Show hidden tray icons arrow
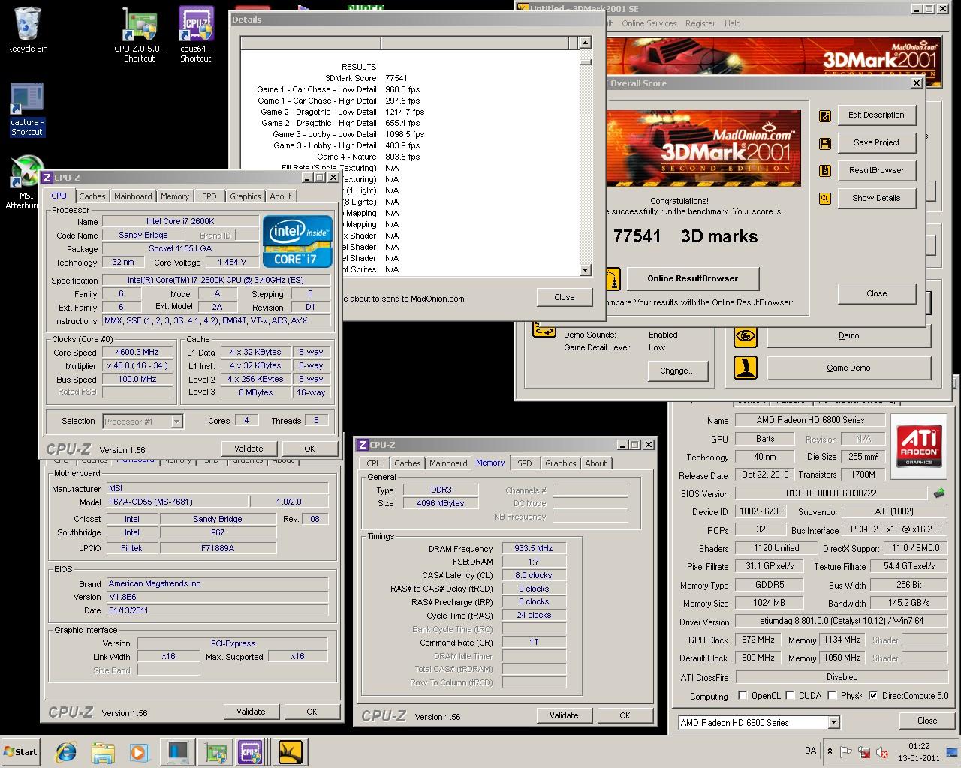Image resolution: width=961 pixels, height=768 pixels. click(x=830, y=751)
